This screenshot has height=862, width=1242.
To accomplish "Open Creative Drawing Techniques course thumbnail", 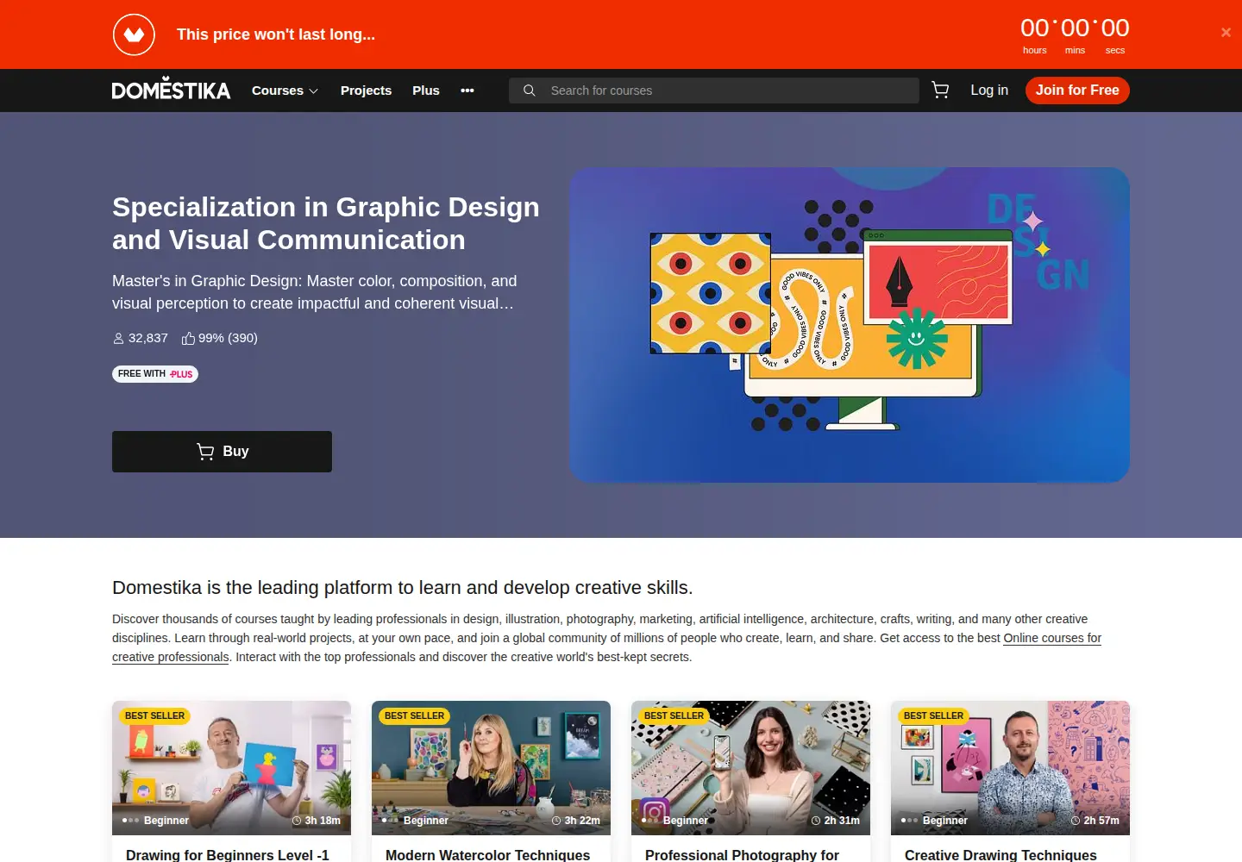I will click(1010, 768).
